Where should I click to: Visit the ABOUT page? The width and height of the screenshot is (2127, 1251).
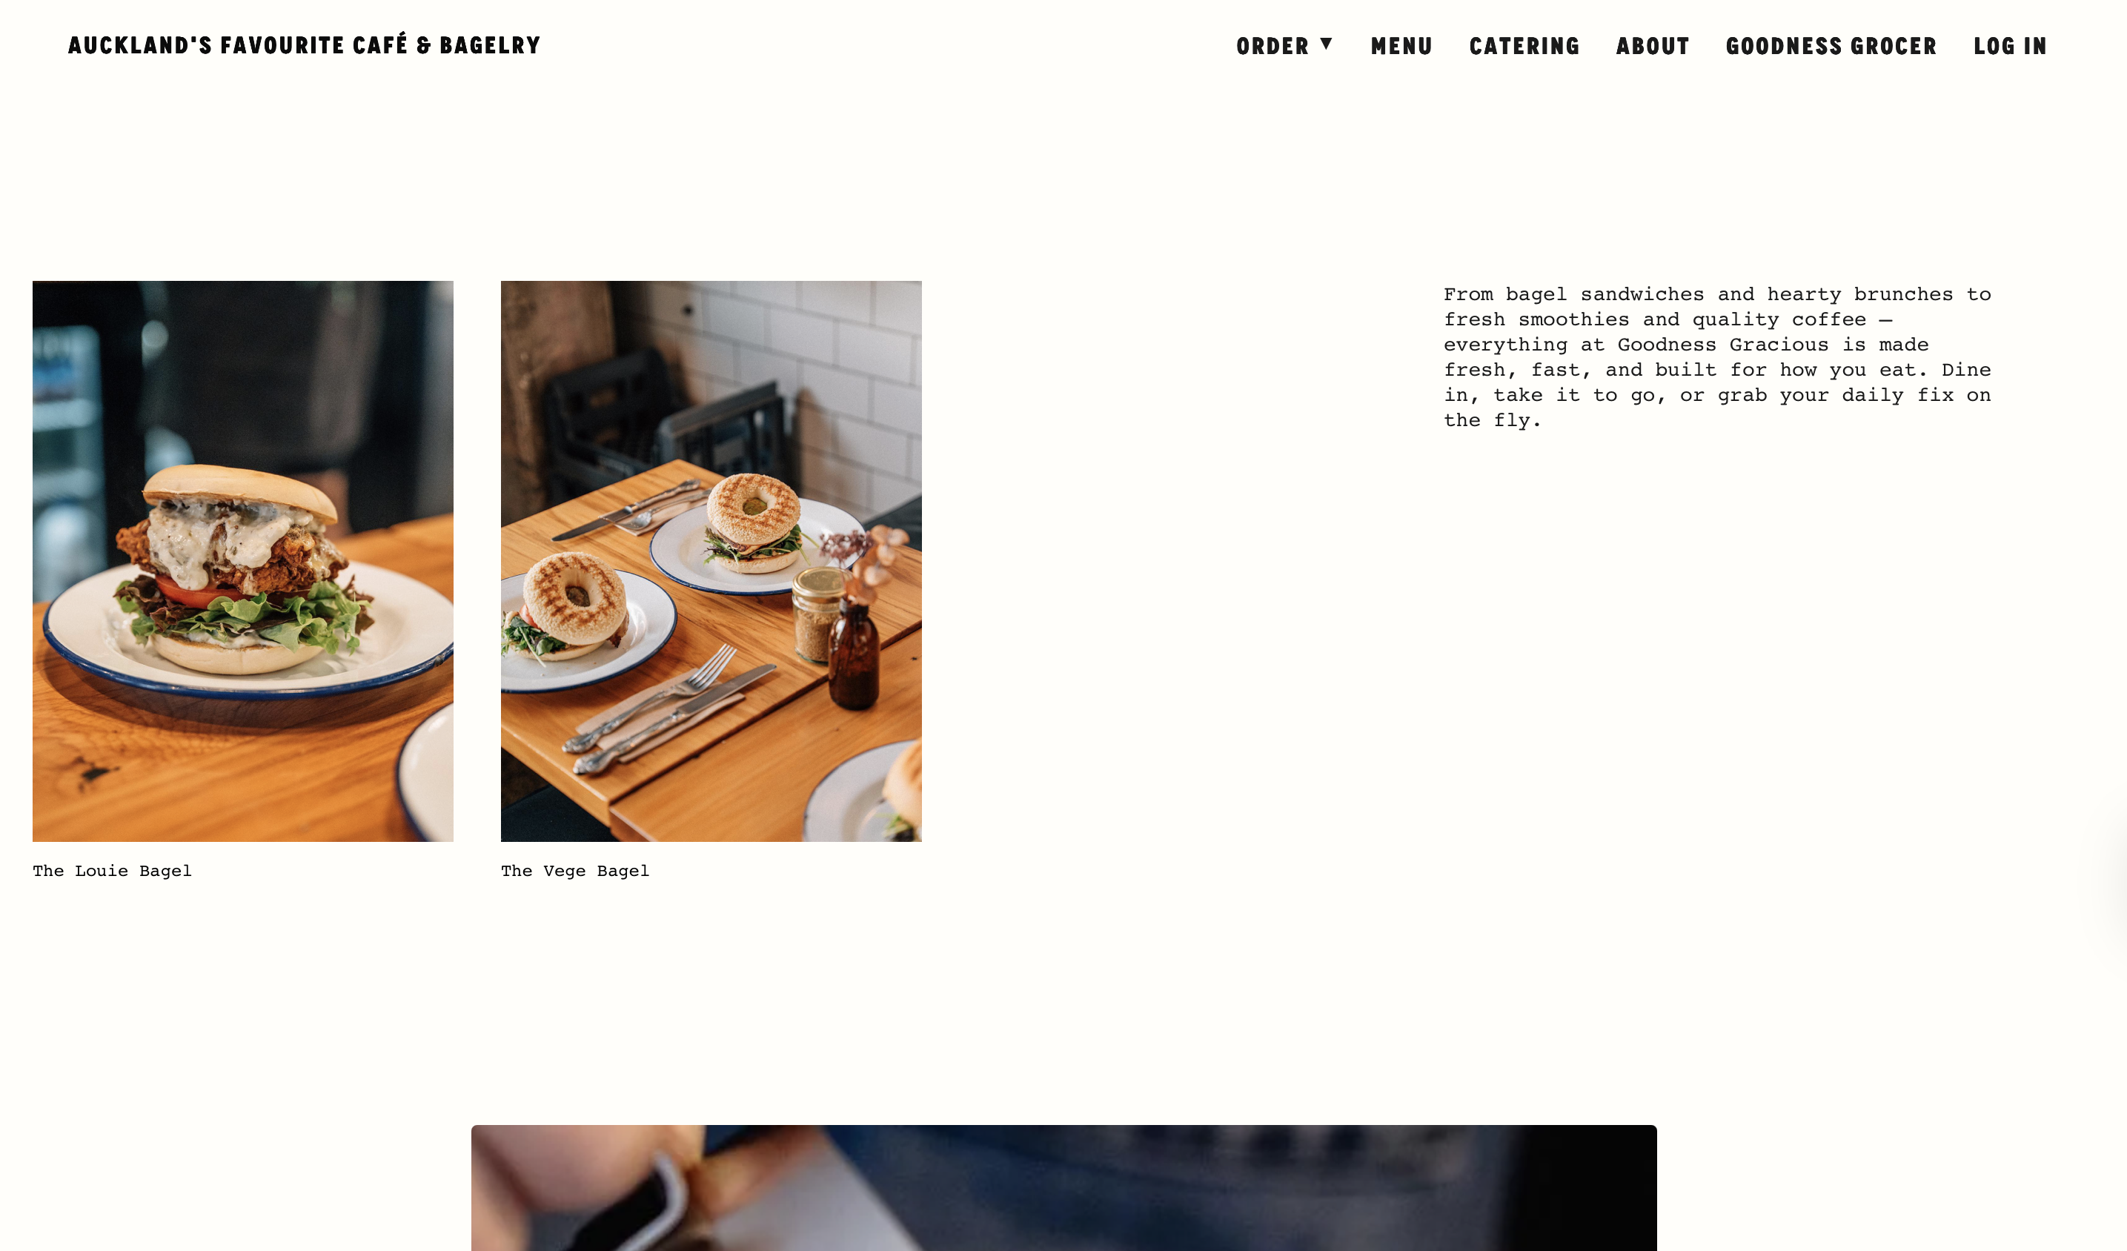[1653, 46]
